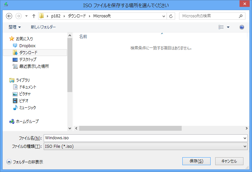Sort by the 名前 column header

83,37
